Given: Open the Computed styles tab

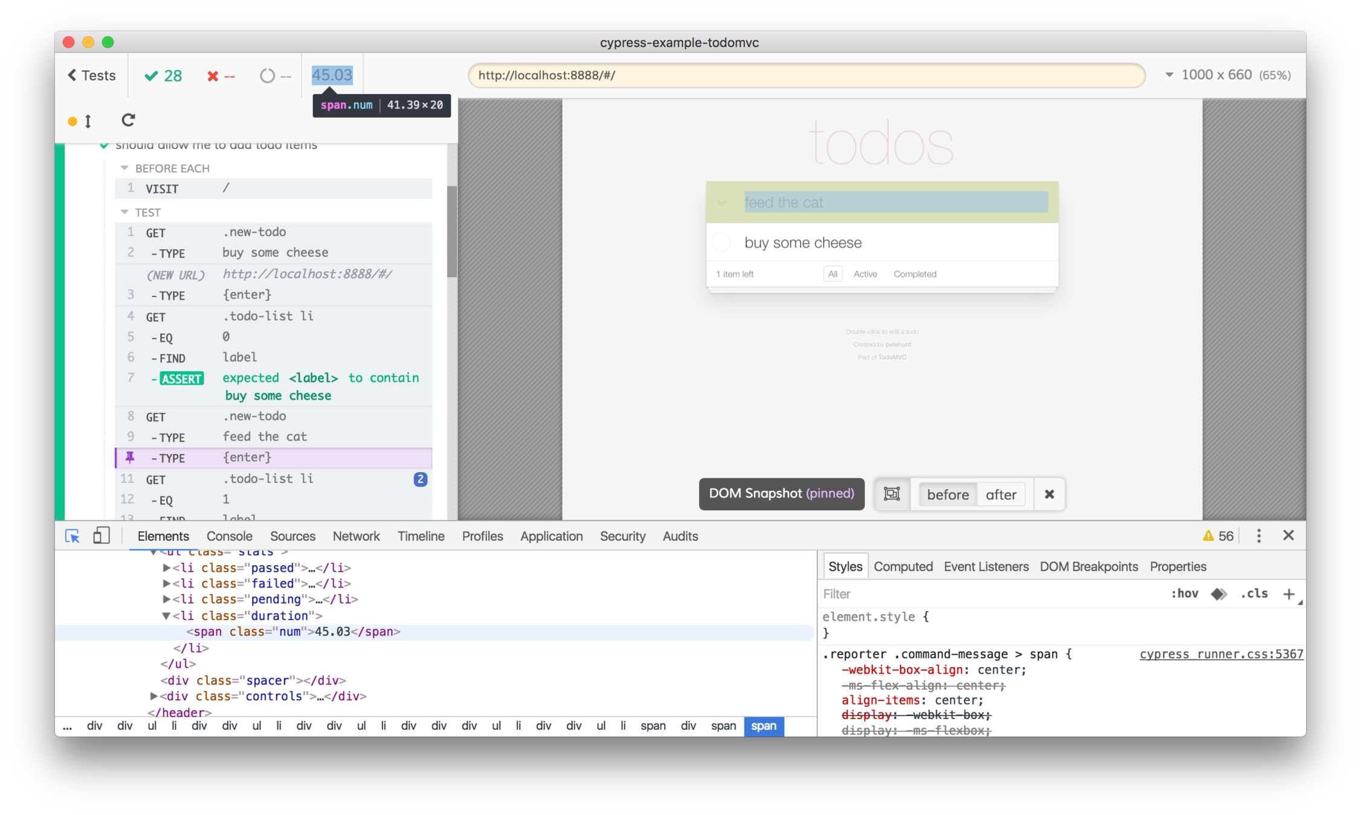Looking at the screenshot, I should (x=903, y=566).
